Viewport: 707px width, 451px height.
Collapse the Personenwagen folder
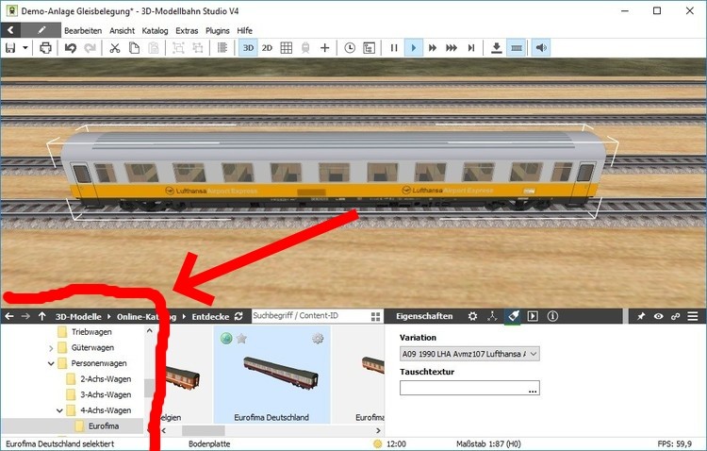(51, 363)
